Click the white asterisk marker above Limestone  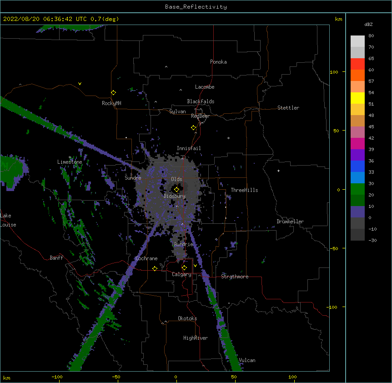[x=70, y=157]
